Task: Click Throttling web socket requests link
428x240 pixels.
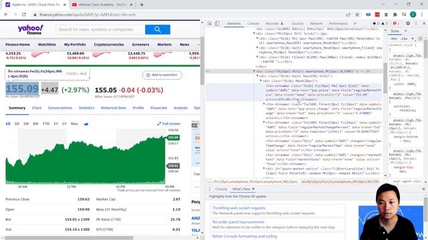Action: tap(239, 208)
